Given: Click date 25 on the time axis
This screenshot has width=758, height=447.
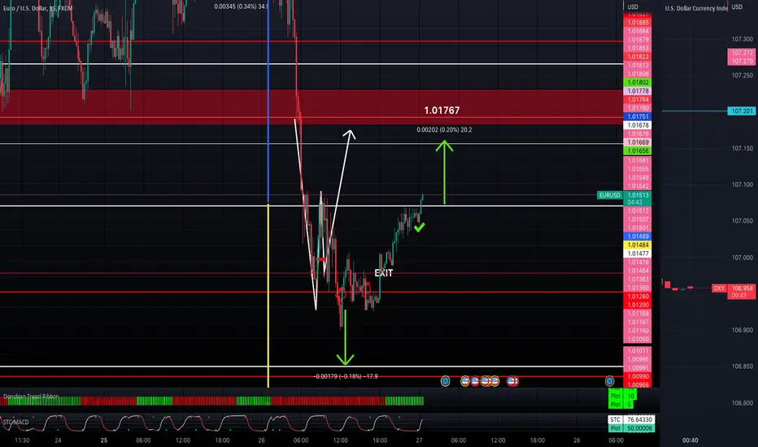Looking at the screenshot, I should (x=104, y=440).
